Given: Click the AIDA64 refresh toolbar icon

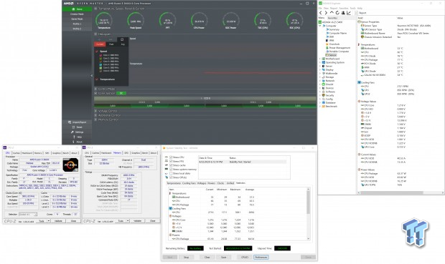Looking at the screenshot, I should click(337, 13).
